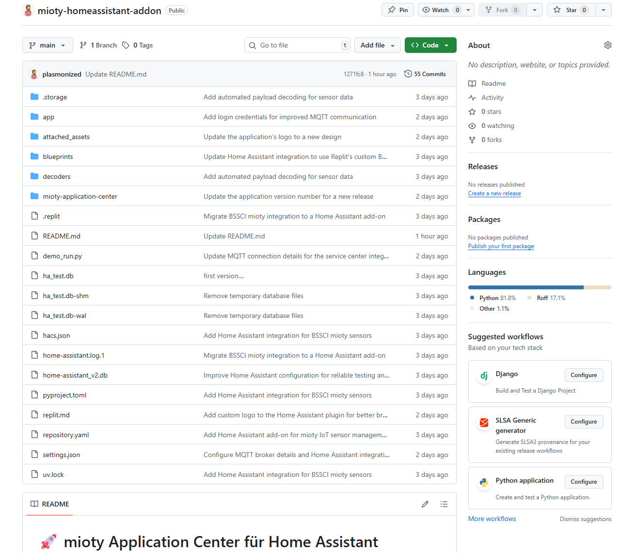The height and width of the screenshot is (553, 636).
Task: Click the Django workflow logo
Action: 484,376
